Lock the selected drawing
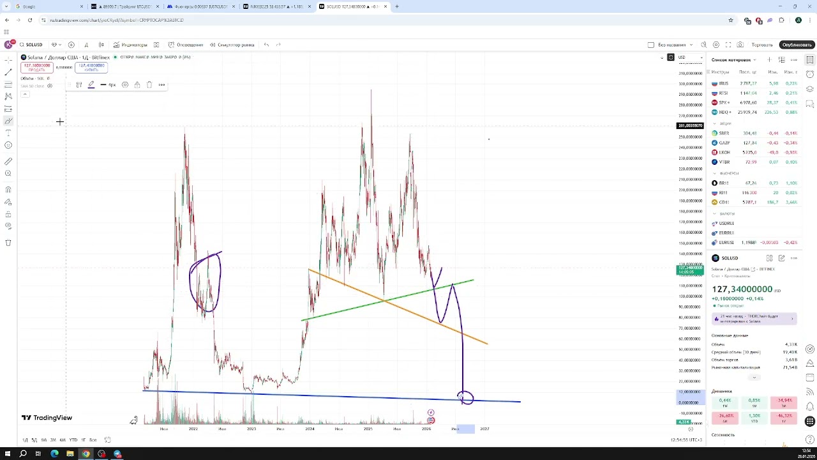817x460 pixels. coord(137,85)
